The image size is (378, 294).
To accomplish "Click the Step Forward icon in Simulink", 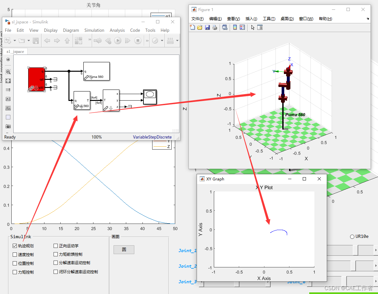I will point(128,41).
